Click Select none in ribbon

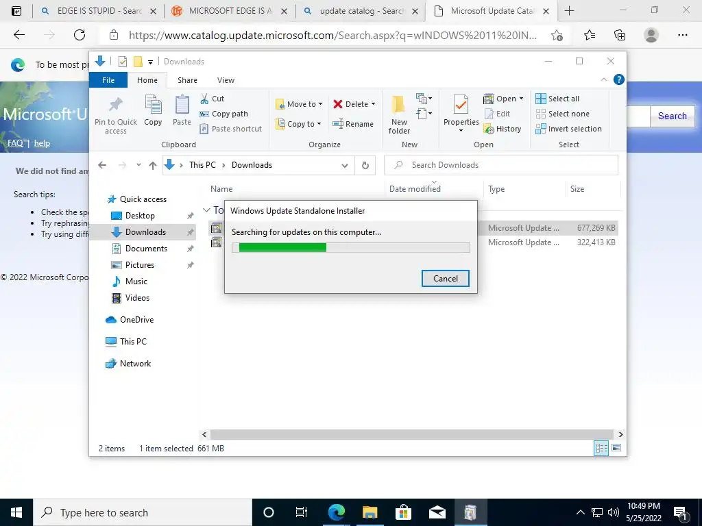[563, 114]
